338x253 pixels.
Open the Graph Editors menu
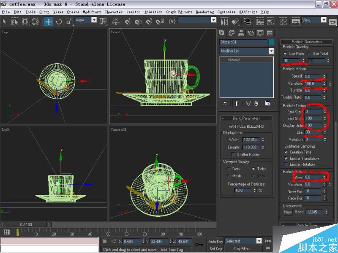coord(180,12)
